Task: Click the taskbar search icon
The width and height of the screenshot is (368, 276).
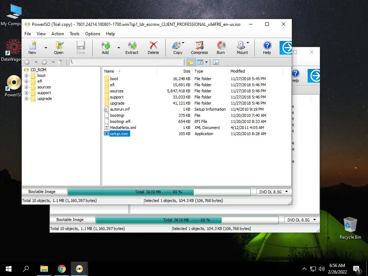Action: point(26,269)
